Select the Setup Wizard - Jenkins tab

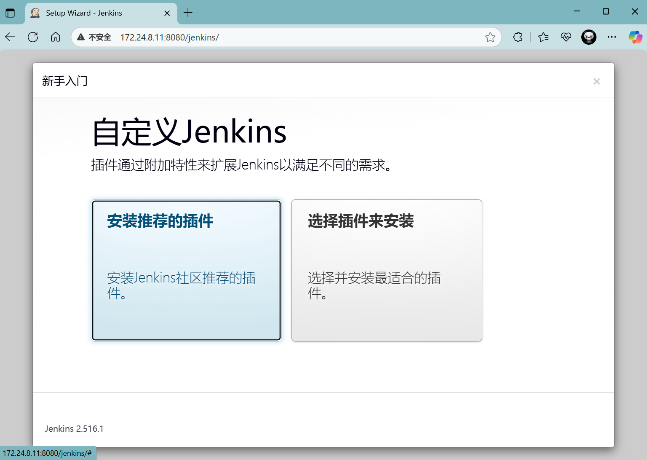tap(84, 13)
